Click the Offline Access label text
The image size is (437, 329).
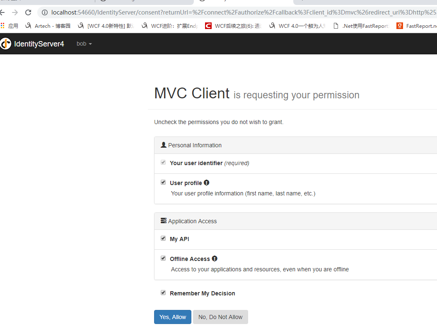tap(190, 259)
